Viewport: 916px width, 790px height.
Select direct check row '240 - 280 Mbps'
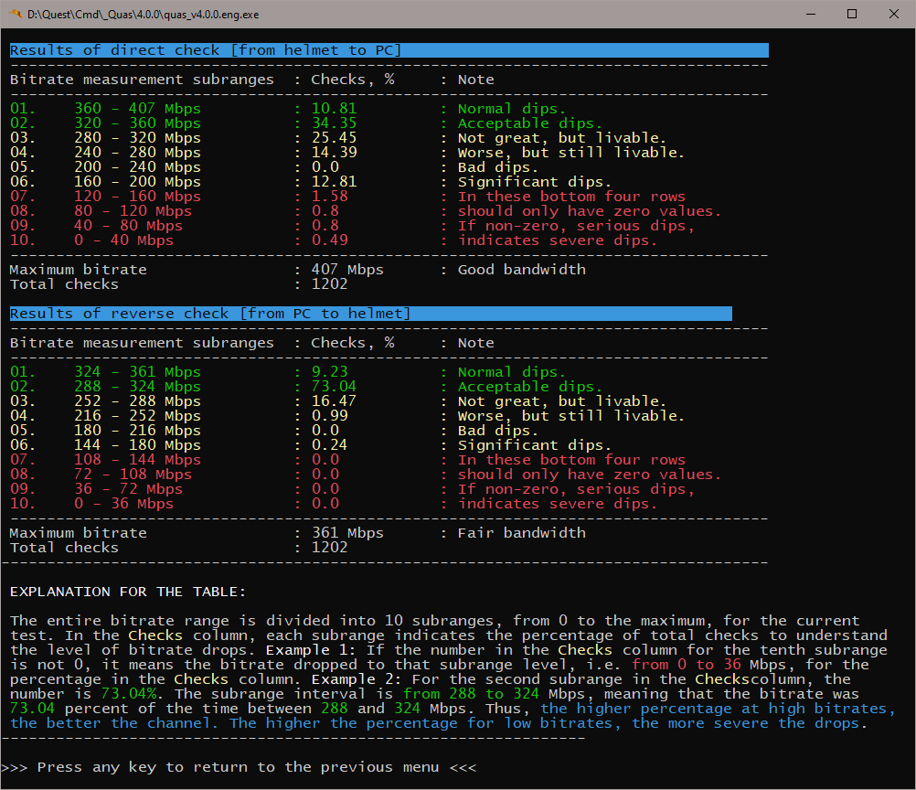click(346, 153)
